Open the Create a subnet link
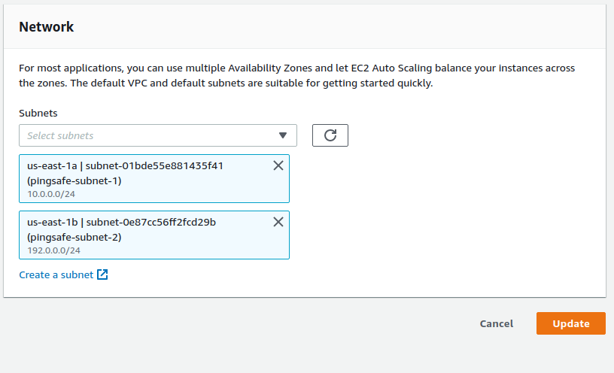The height and width of the screenshot is (373, 614). pos(56,275)
